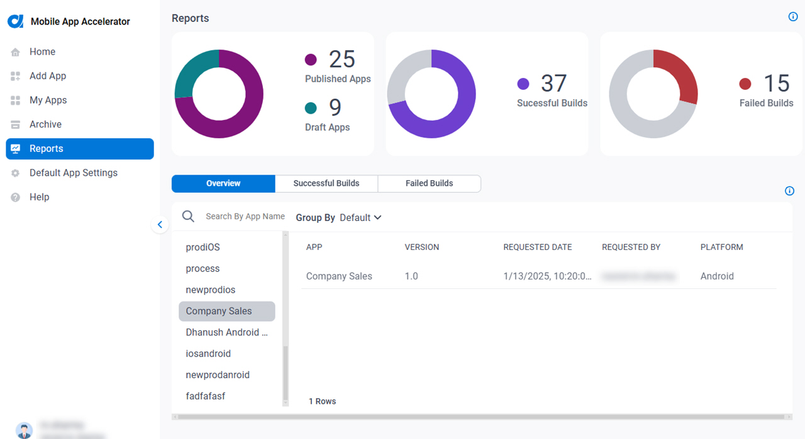Click the Archive sidebar icon
Image resolution: width=805 pixels, height=439 pixels.
[x=16, y=124]
